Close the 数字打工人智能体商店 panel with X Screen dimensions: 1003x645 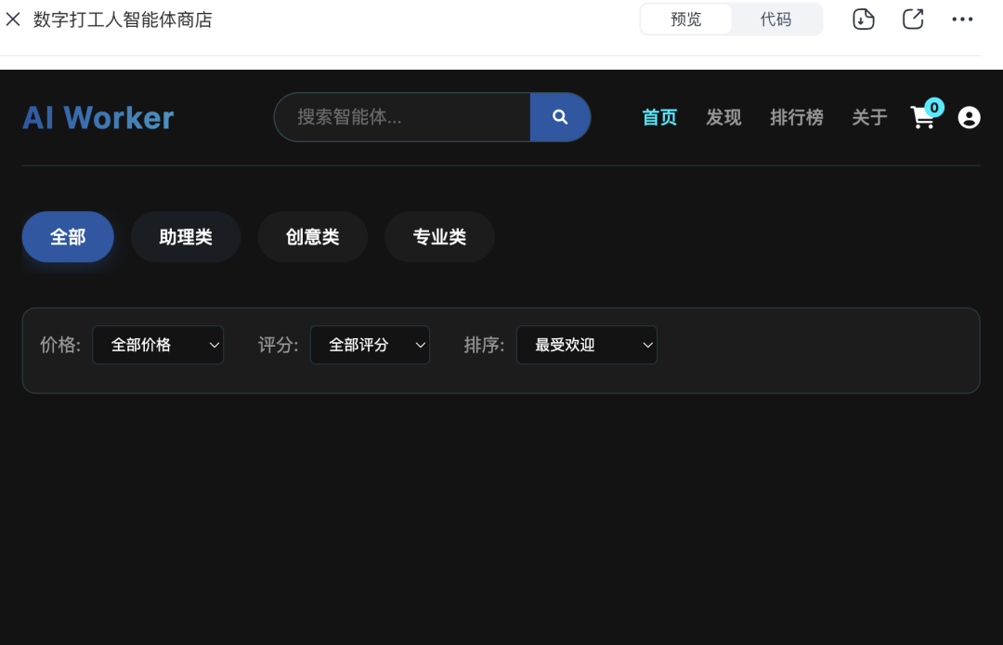[13, 20]
